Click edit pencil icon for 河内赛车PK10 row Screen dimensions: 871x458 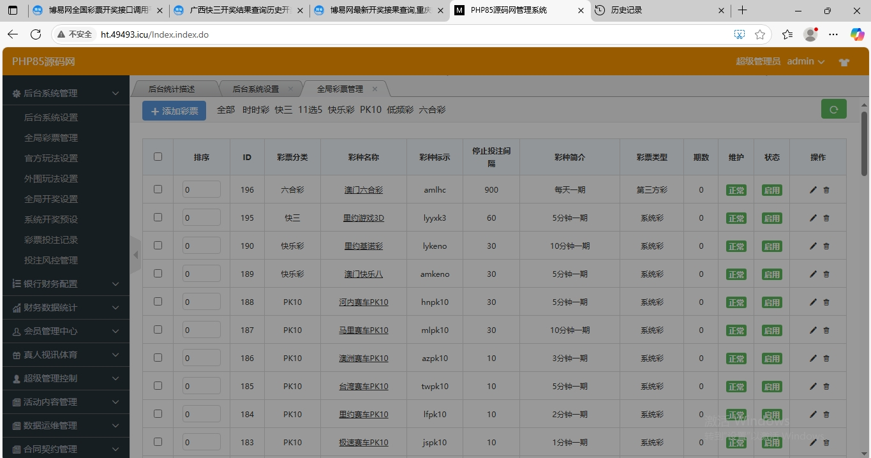click(x=813, y=302)
